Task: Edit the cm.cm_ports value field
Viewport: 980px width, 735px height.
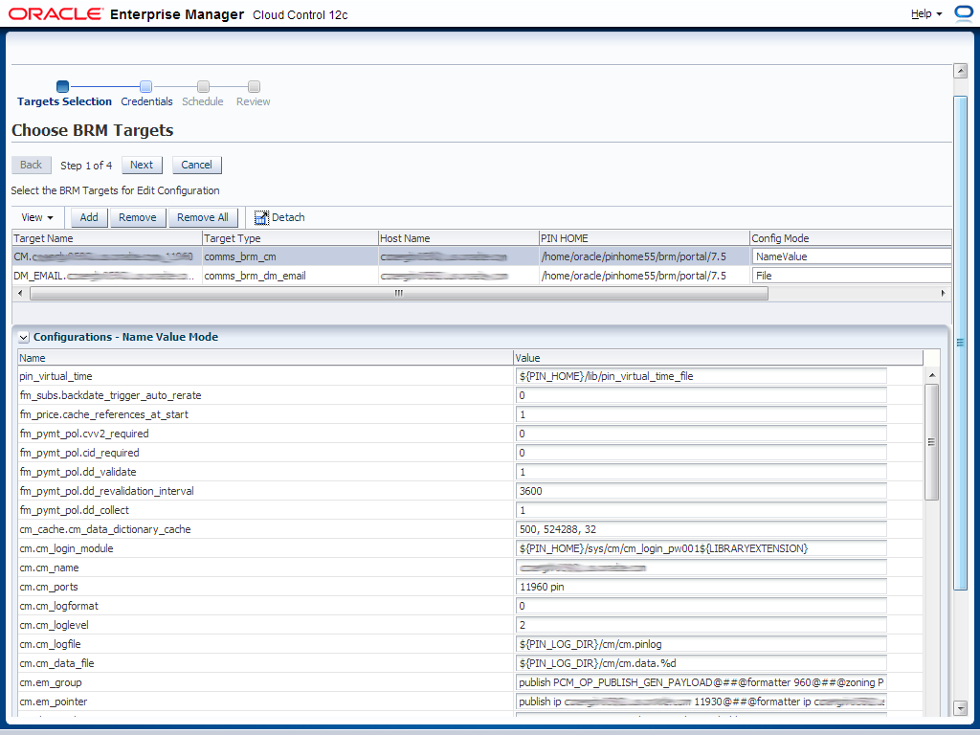Action: pos(702,587)
